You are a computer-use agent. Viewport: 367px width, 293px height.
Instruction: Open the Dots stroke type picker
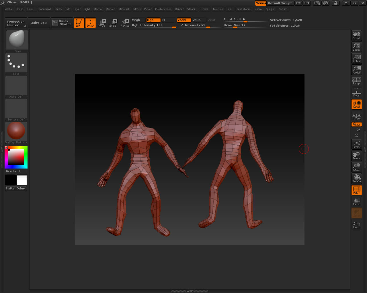coord(16,64)
